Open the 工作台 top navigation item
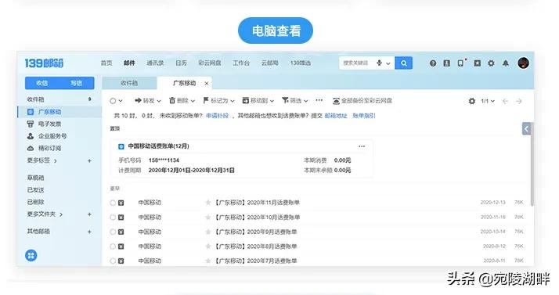Image resolution: width=559 pixels, height=295 pixels. 241,63
